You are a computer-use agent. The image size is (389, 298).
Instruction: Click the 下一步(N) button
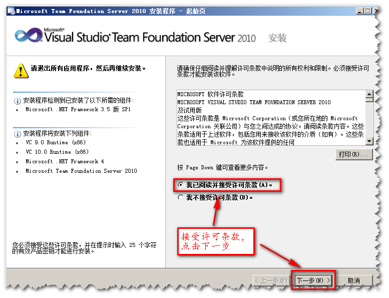pyautogui.click(x=313, y=280)
